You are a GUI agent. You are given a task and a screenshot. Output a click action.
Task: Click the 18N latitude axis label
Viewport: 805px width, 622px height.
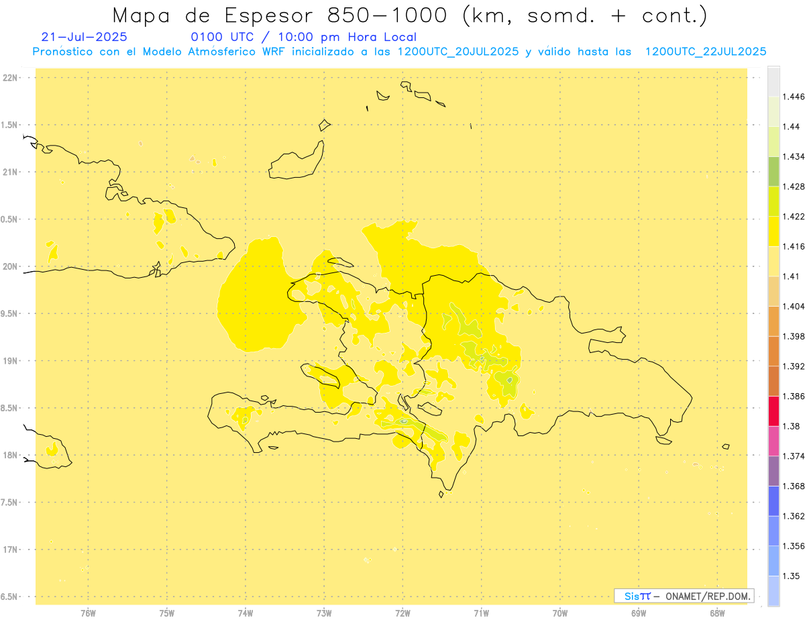(11, 455)
